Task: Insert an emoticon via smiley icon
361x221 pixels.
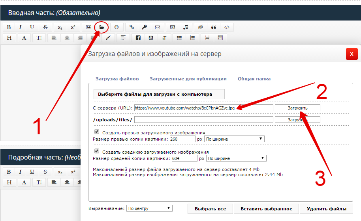Action: click(117, 27)
